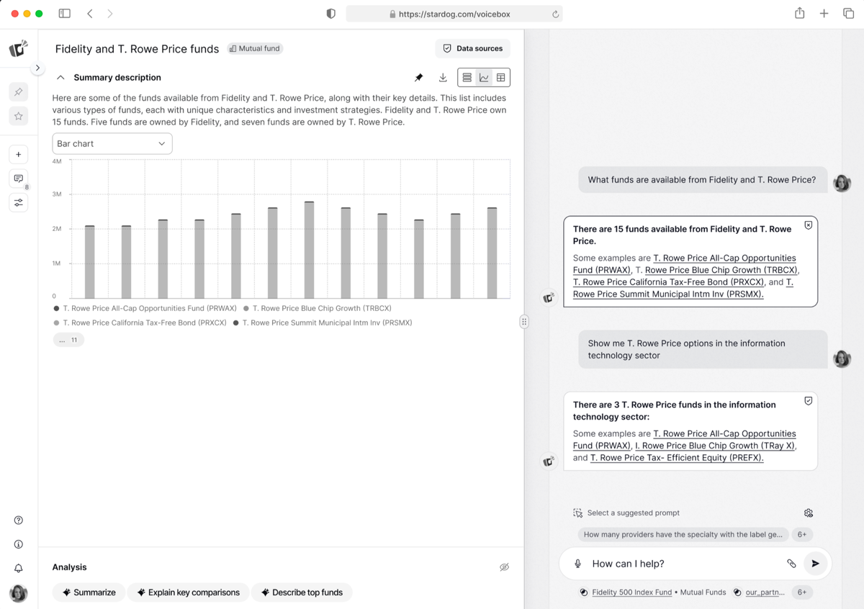Attach a file with the paperclip icon
This screenshot has width=864, height=609.
click(791, 564)
